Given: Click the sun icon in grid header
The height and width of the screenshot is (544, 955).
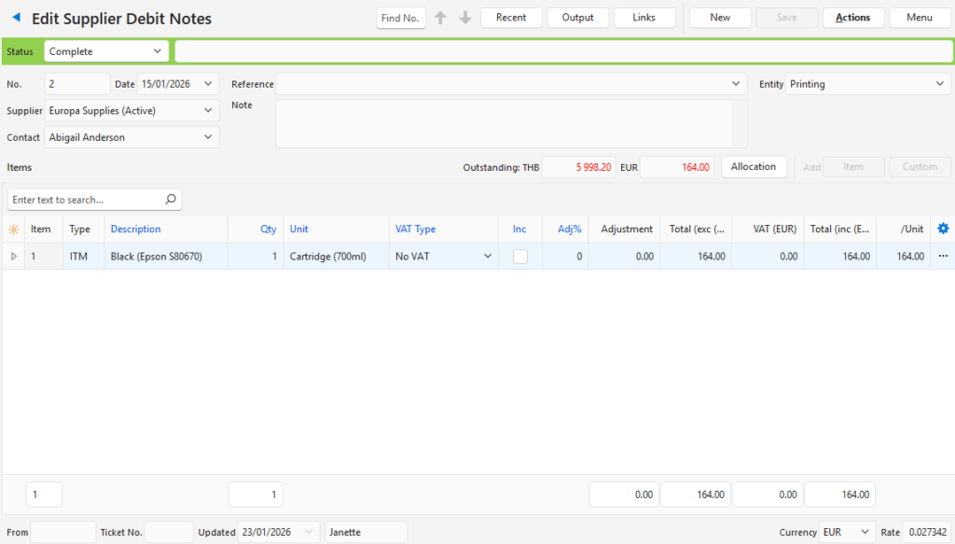Looking at the screenshot, I should pos(13,230).
